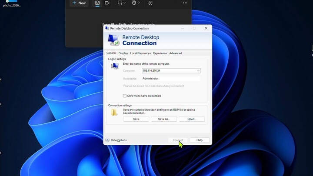313x176 pixels.
Task: Open Snipping Tool three-dot more menu
Action: pyautogui.click(x=185, y=3)
